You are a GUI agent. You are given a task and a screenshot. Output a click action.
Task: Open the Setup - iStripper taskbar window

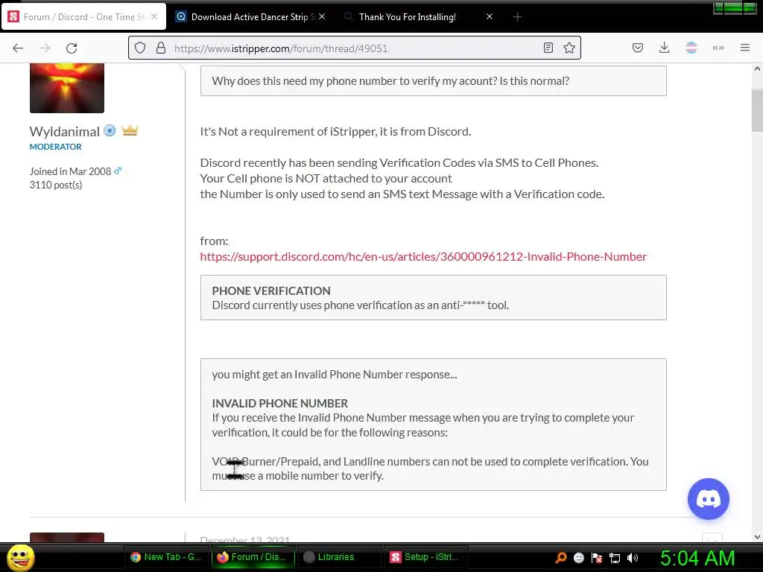[x=425, y=557]
